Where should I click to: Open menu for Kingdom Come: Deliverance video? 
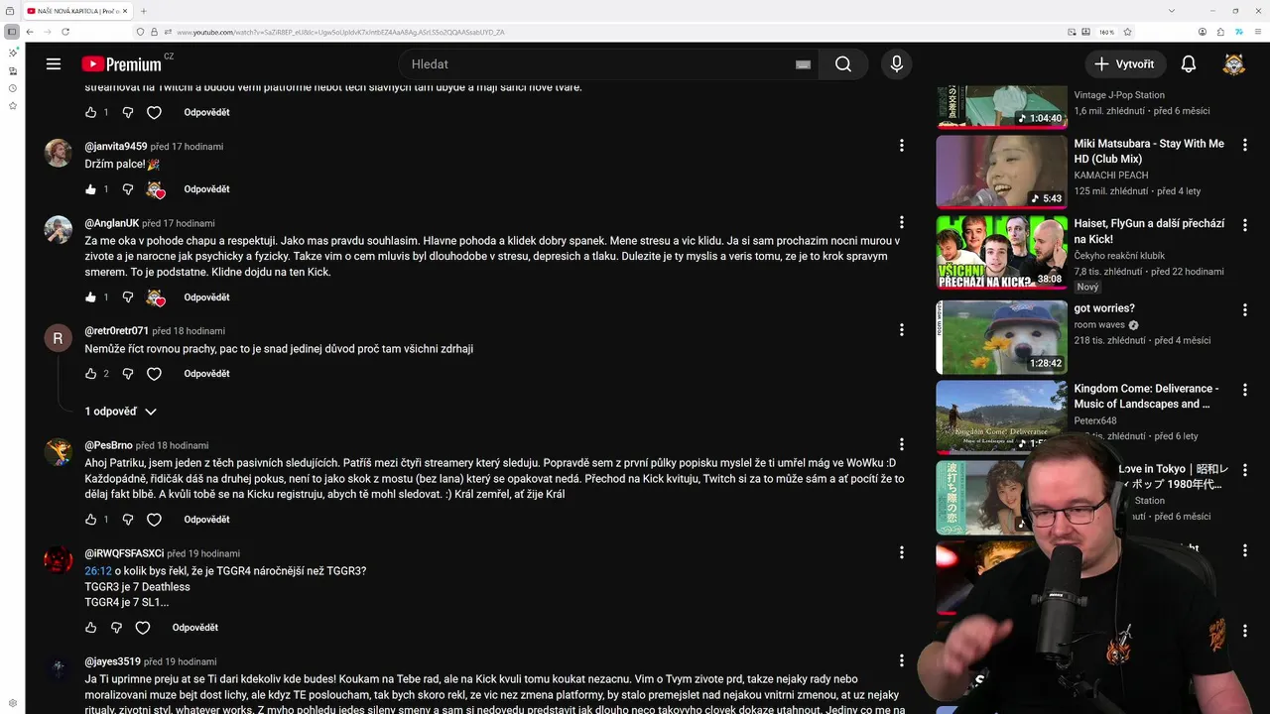[x=1245, y=390]
